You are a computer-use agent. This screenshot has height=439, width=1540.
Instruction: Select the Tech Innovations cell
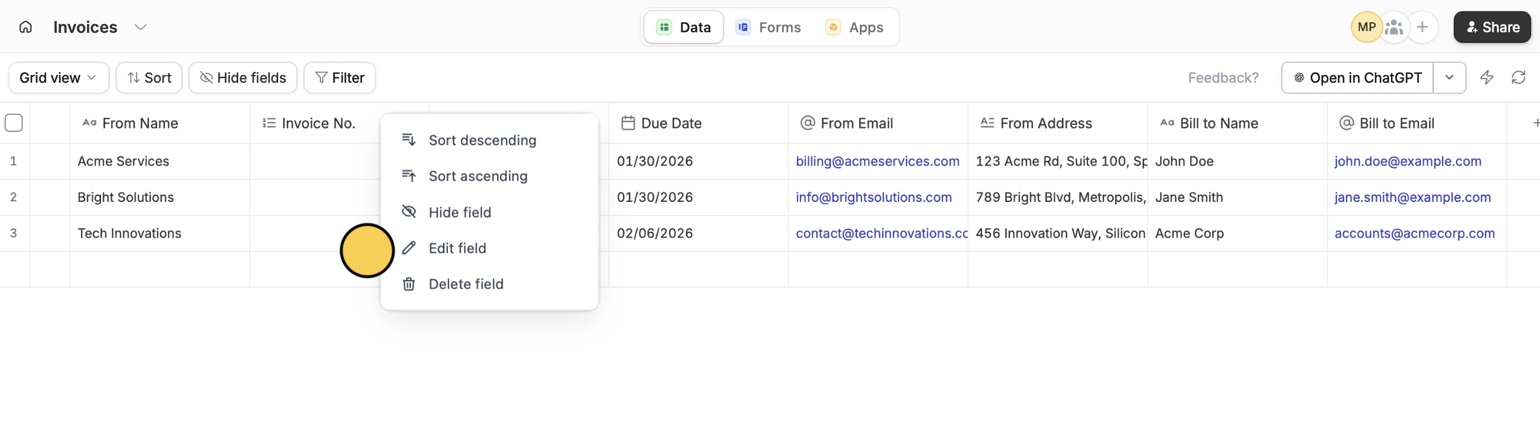pos(160,233)
